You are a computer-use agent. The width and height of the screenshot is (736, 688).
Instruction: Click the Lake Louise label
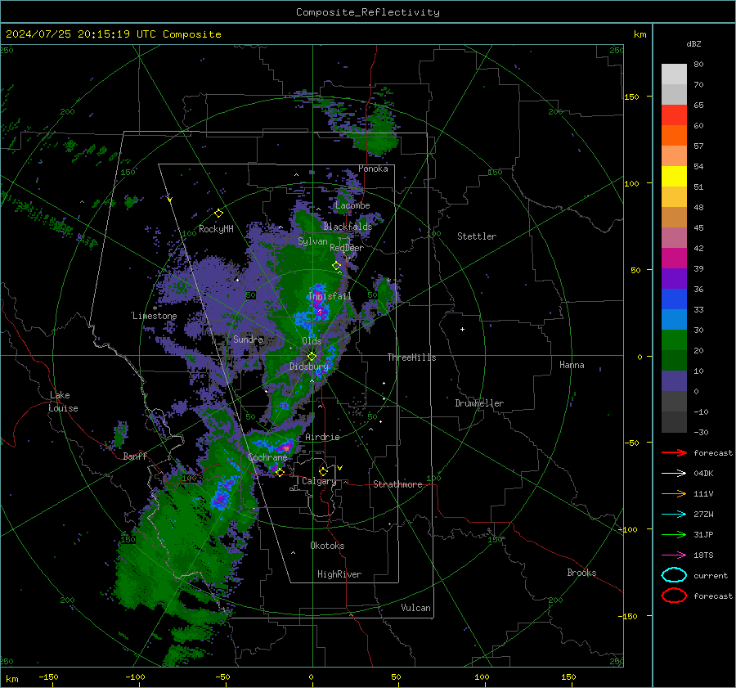pos(63,402)
